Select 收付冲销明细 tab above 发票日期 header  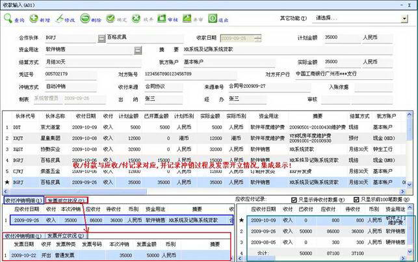point(23,236)
